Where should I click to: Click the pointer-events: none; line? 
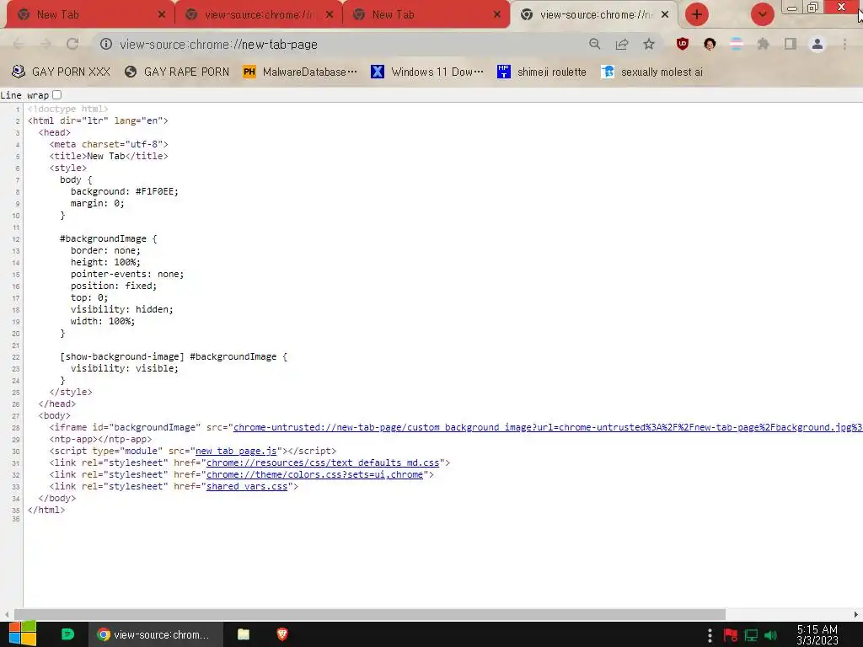pos(127,274)
